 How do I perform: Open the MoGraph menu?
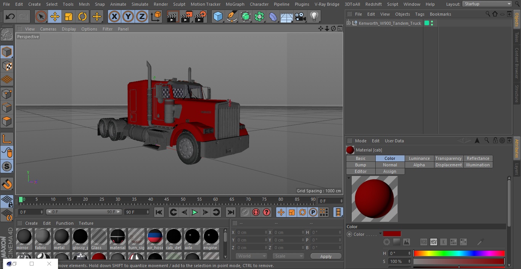point(235,4)
